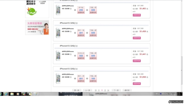Open page 13 in the pagination
Viewport: 185px width, 104px height.
click(105, 90)
